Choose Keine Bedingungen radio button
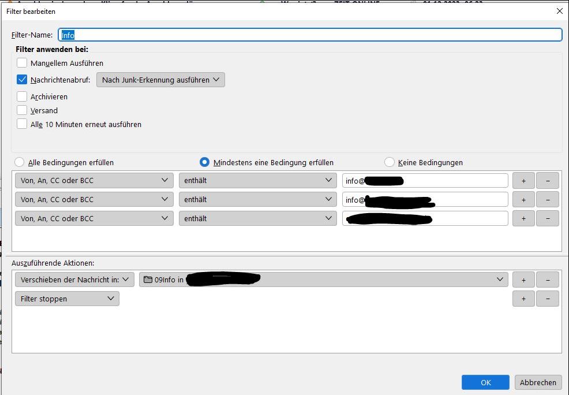Image resolution: width=569 pixels, height=395 pixels. click(390, 162)
